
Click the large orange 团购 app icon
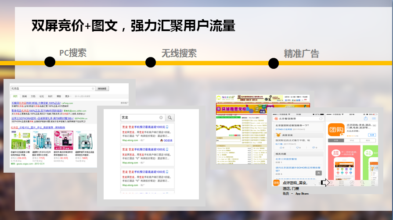(x=336, y=129)
